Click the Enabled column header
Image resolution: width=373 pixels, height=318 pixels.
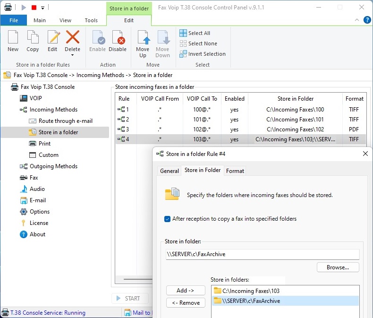(235, 99)
